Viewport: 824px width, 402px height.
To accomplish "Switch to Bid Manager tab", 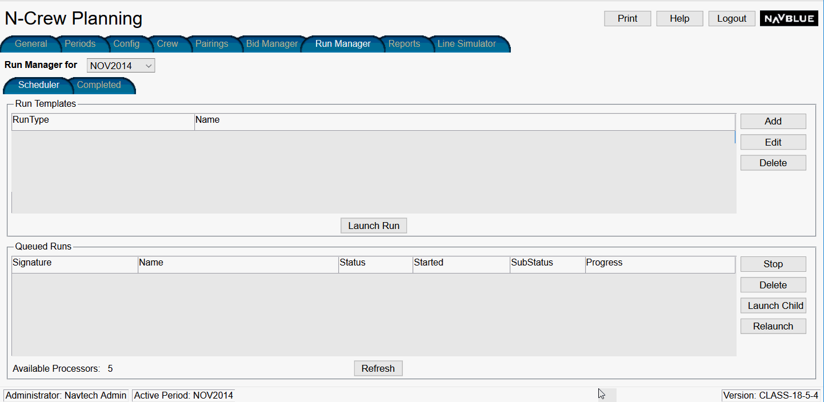I will (x=272, y=44).
